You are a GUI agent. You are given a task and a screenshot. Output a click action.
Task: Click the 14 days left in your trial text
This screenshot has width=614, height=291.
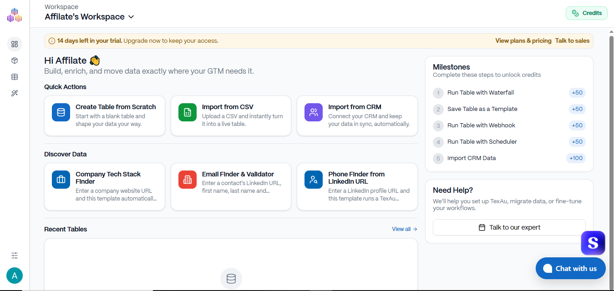pyautogui.click(x=90, y=41)
